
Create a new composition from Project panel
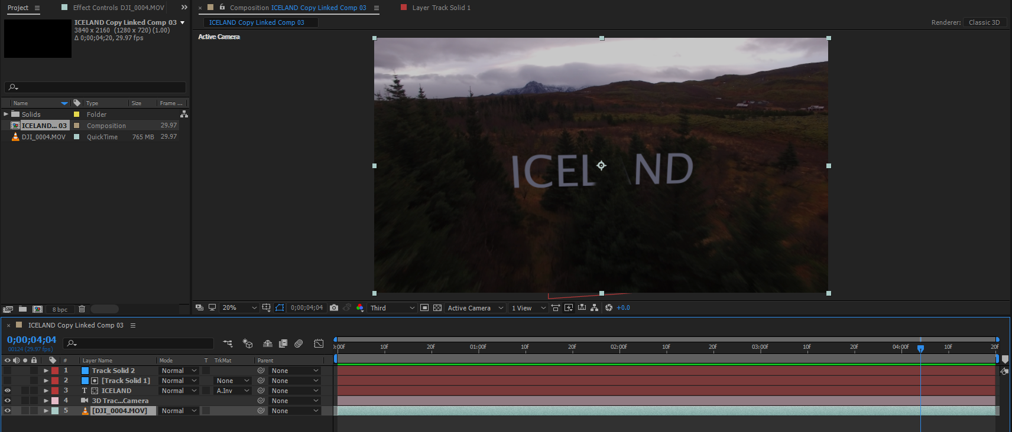tap(37, 309)
